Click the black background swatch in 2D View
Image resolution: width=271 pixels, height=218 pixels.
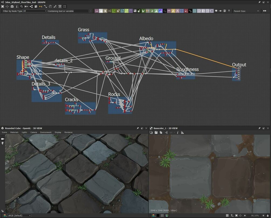[x=158, y=215]
